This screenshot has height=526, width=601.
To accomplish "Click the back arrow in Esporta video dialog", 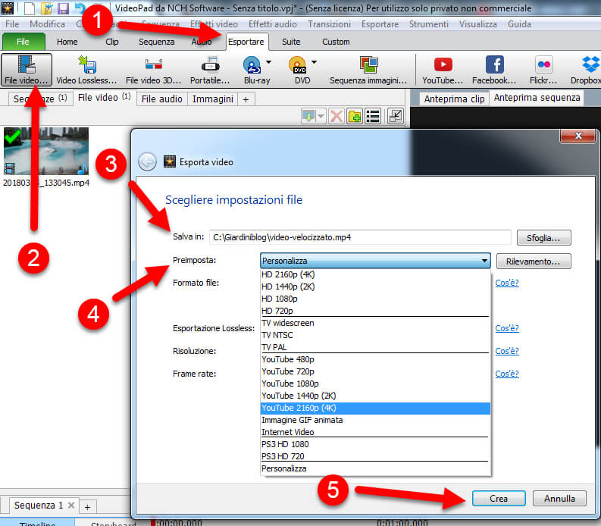I will [147, 161].
